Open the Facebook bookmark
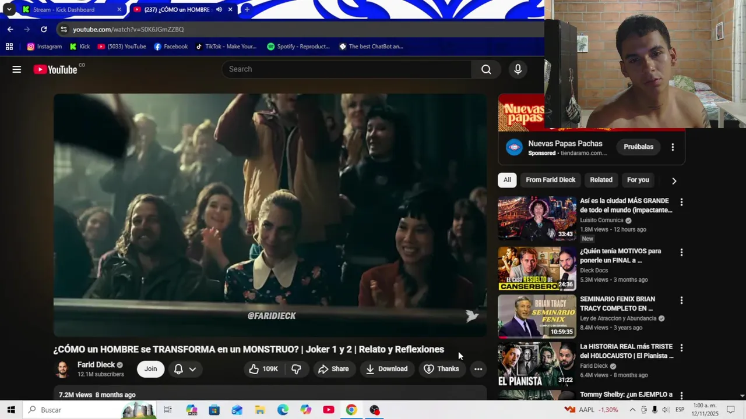The width and height of the screenshot is (746, 419). pyautogui.click(x=171, y=47)
